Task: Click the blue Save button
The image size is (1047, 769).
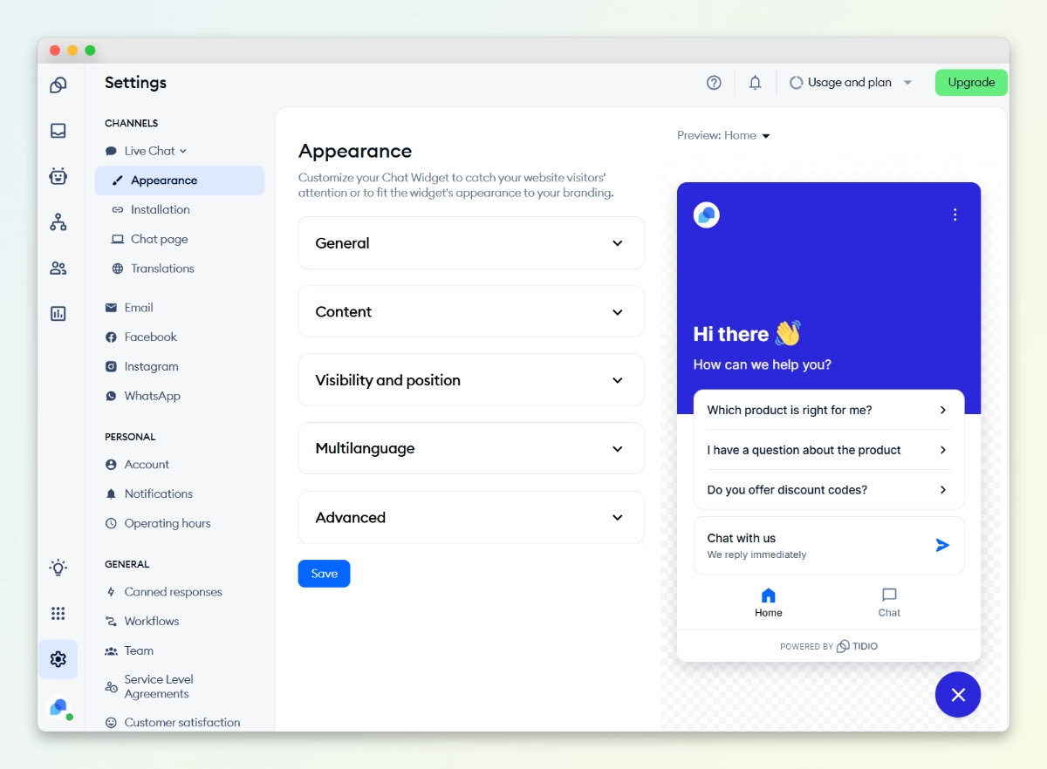Action: point(324,574)
